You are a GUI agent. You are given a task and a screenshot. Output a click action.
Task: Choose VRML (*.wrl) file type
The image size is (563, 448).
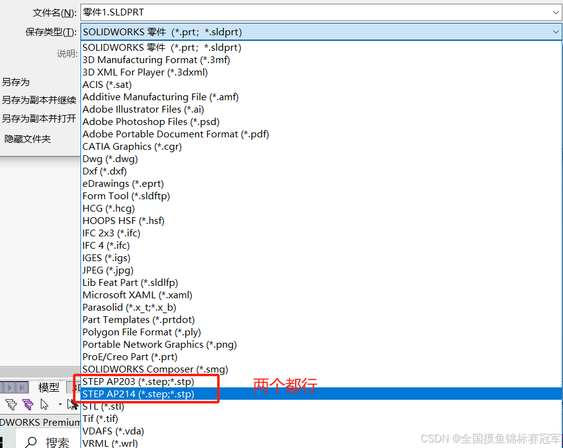[x=321, y=443]
